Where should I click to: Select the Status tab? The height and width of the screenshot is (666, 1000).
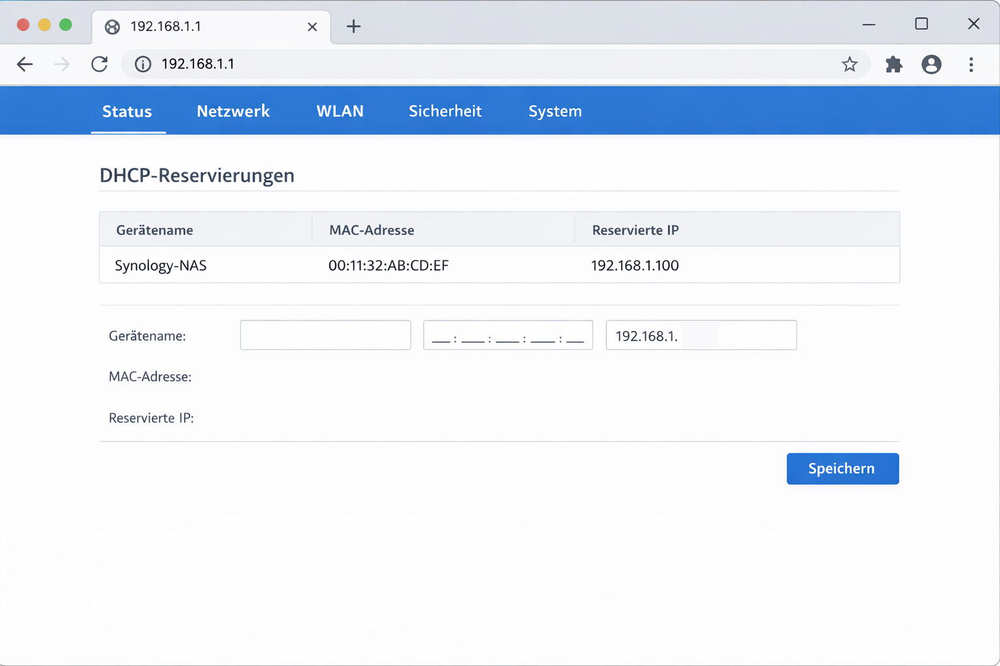tap(126, 111)
